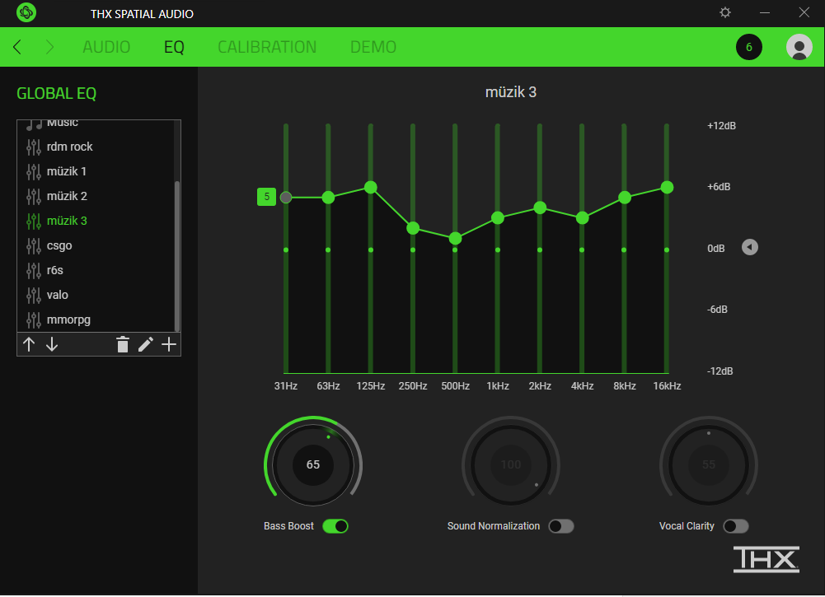
Task: Delete the selected preset with trash icon
Action: (x=123, y=344)
